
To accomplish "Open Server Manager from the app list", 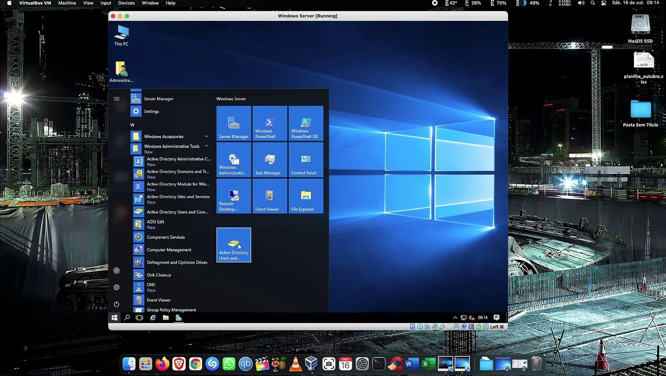I will (x=171, y=99).
